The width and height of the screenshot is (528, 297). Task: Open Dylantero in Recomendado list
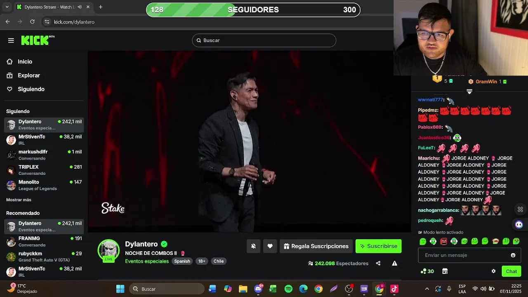[x=44, y=226]
